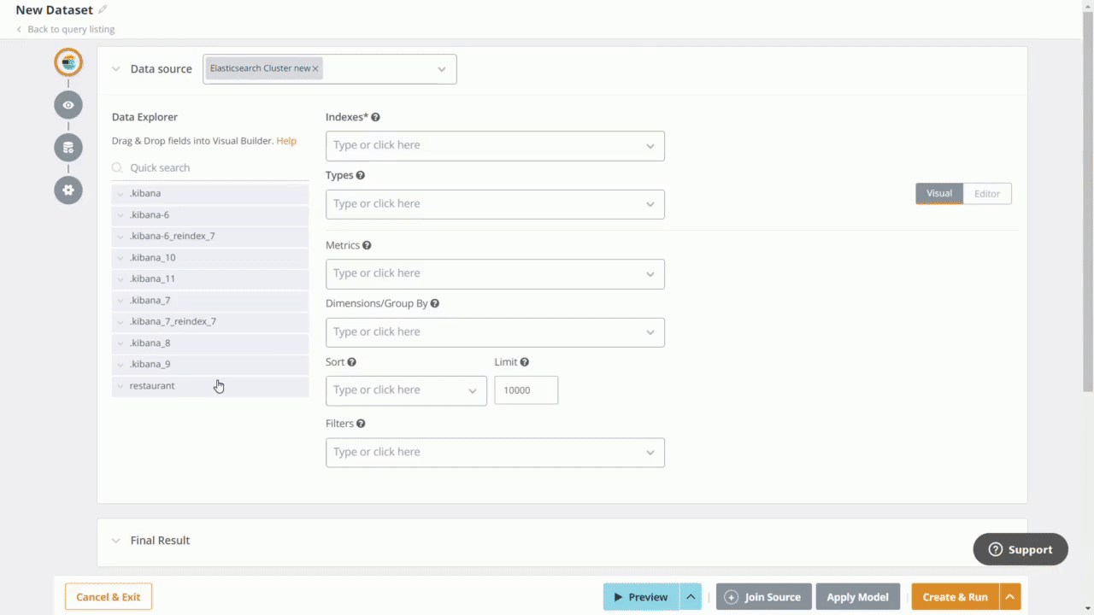1094x615 pixels.
Task: Open the Support help widget
Action: 1020,549
